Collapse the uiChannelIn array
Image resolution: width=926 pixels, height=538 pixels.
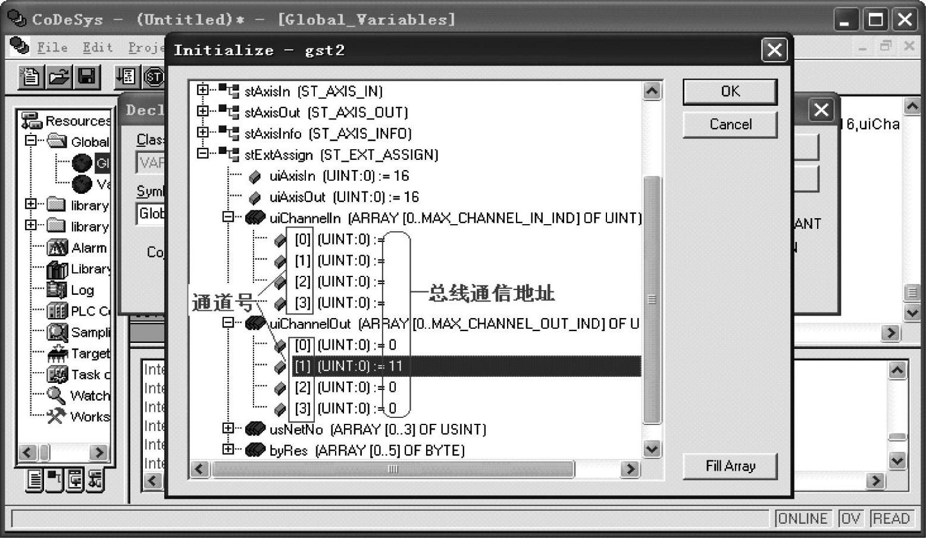[x=229, y=217]
